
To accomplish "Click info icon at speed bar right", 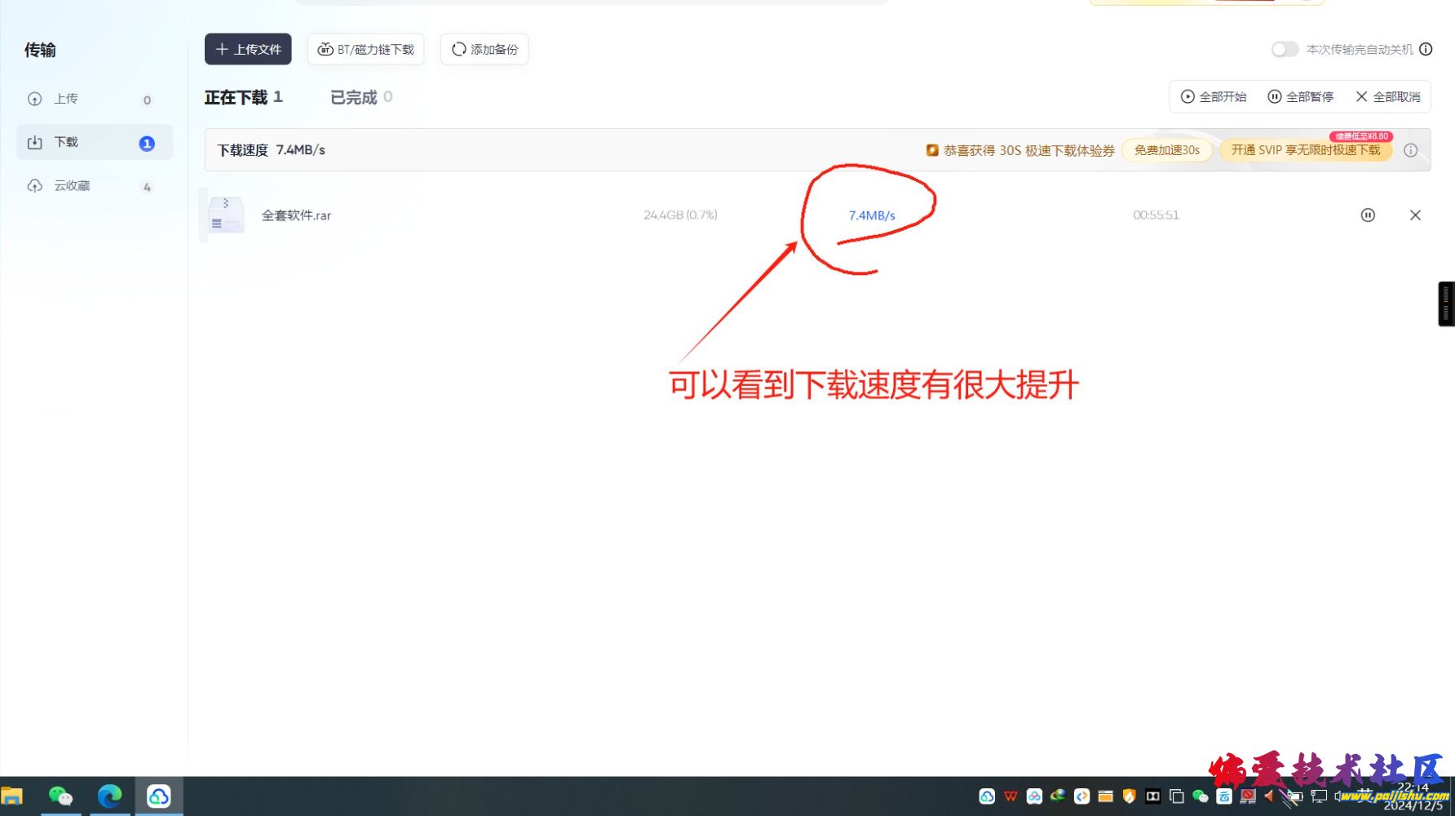I will (1410, 150).
